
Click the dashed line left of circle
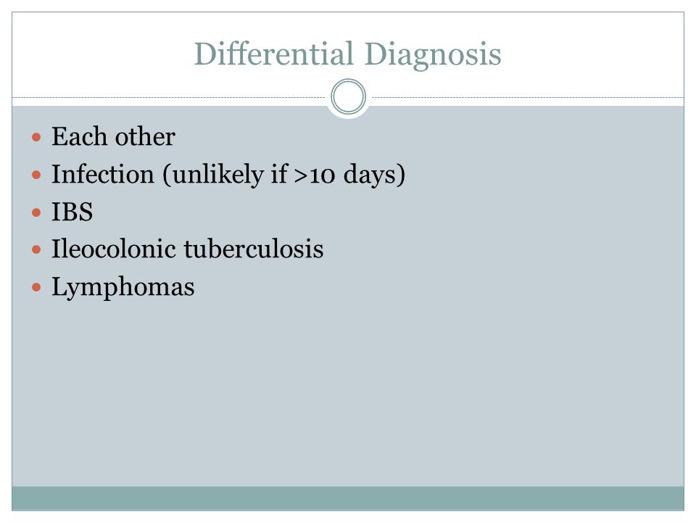(x=169, y=97)
